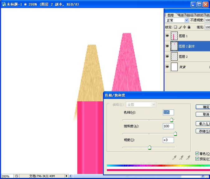210x179 pixels.
Task: Toggle visibility of 背景 layer
Action: (167, 67)
